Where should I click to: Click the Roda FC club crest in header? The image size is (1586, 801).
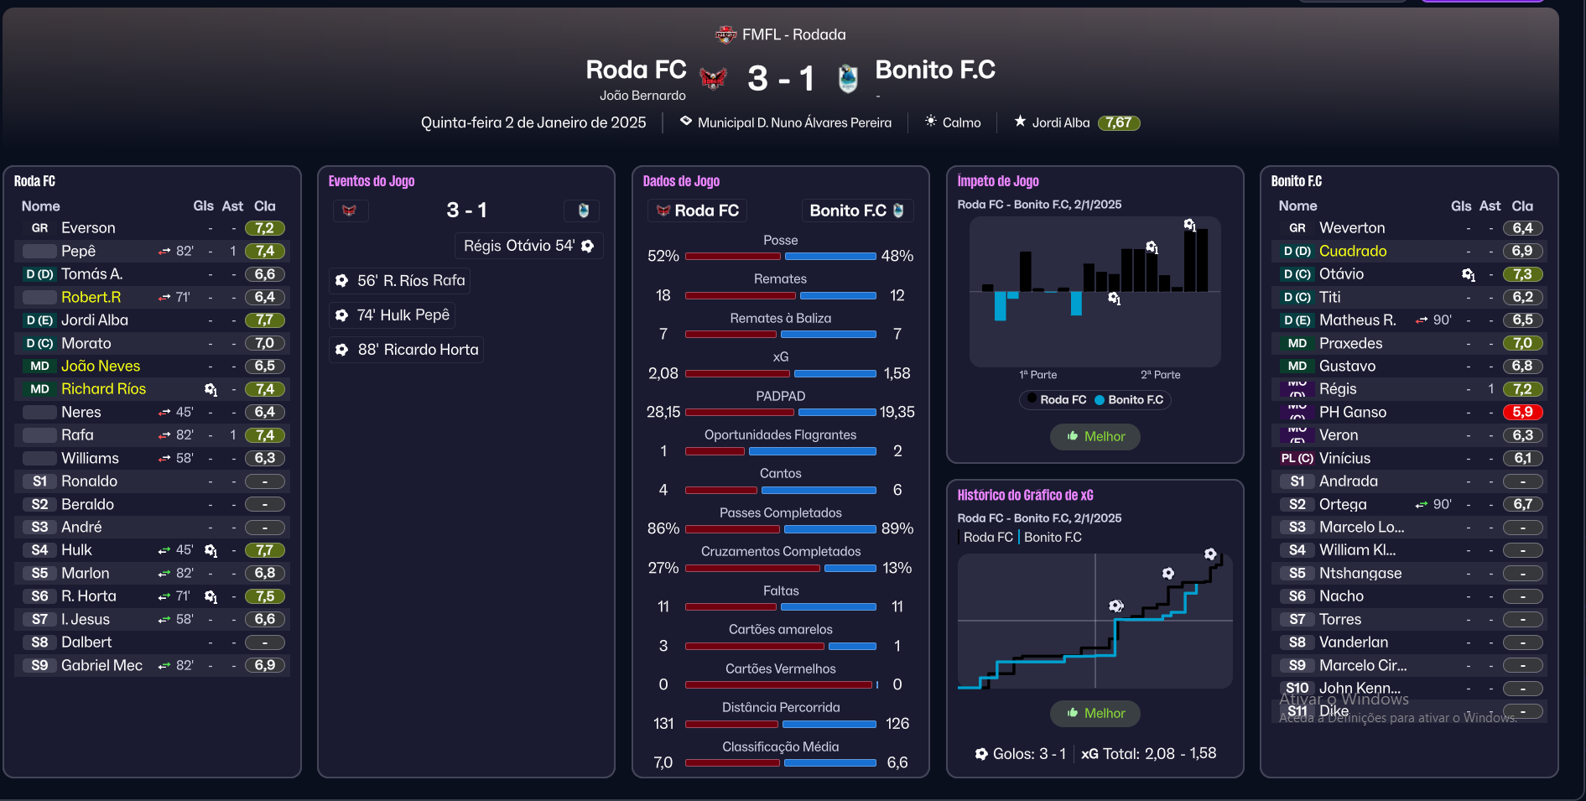(x=713, y=78)
